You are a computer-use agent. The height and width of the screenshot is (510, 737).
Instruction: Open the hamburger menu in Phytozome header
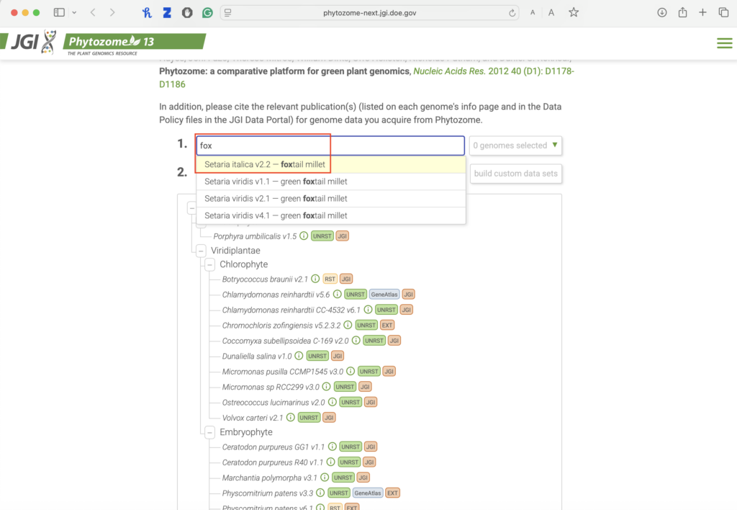(724, 43)
